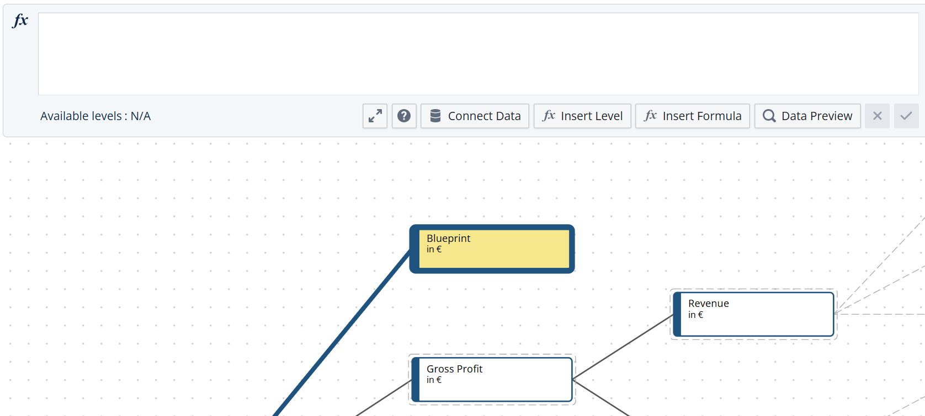Select the Revenue node

[756, 314]
